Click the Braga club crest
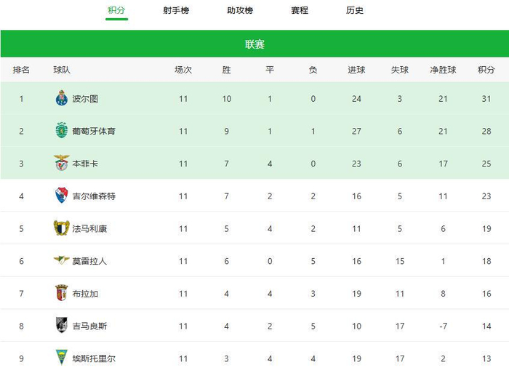The image size is (509, 373). tap(61, 293)
